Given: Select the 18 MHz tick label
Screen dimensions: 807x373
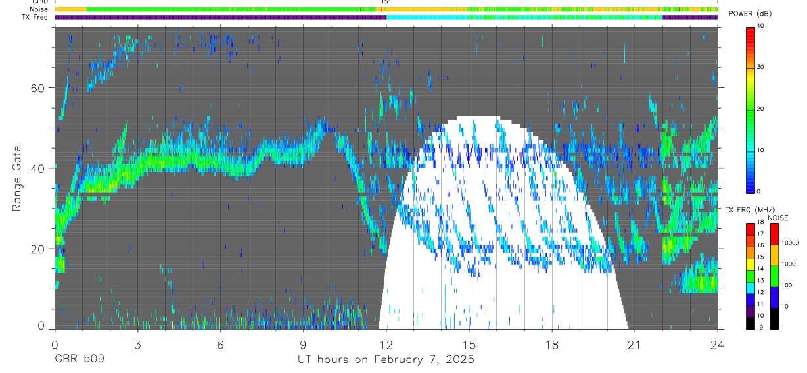Looking at the screenshot, I should pyautogui.click(x=760, y=223).
